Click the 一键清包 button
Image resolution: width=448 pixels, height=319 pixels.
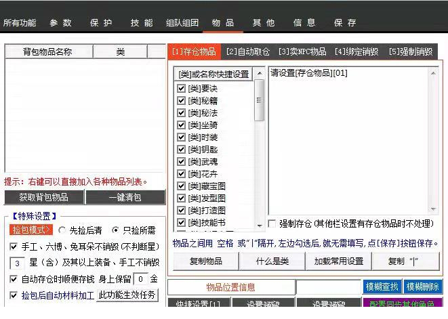click(125, 197)
